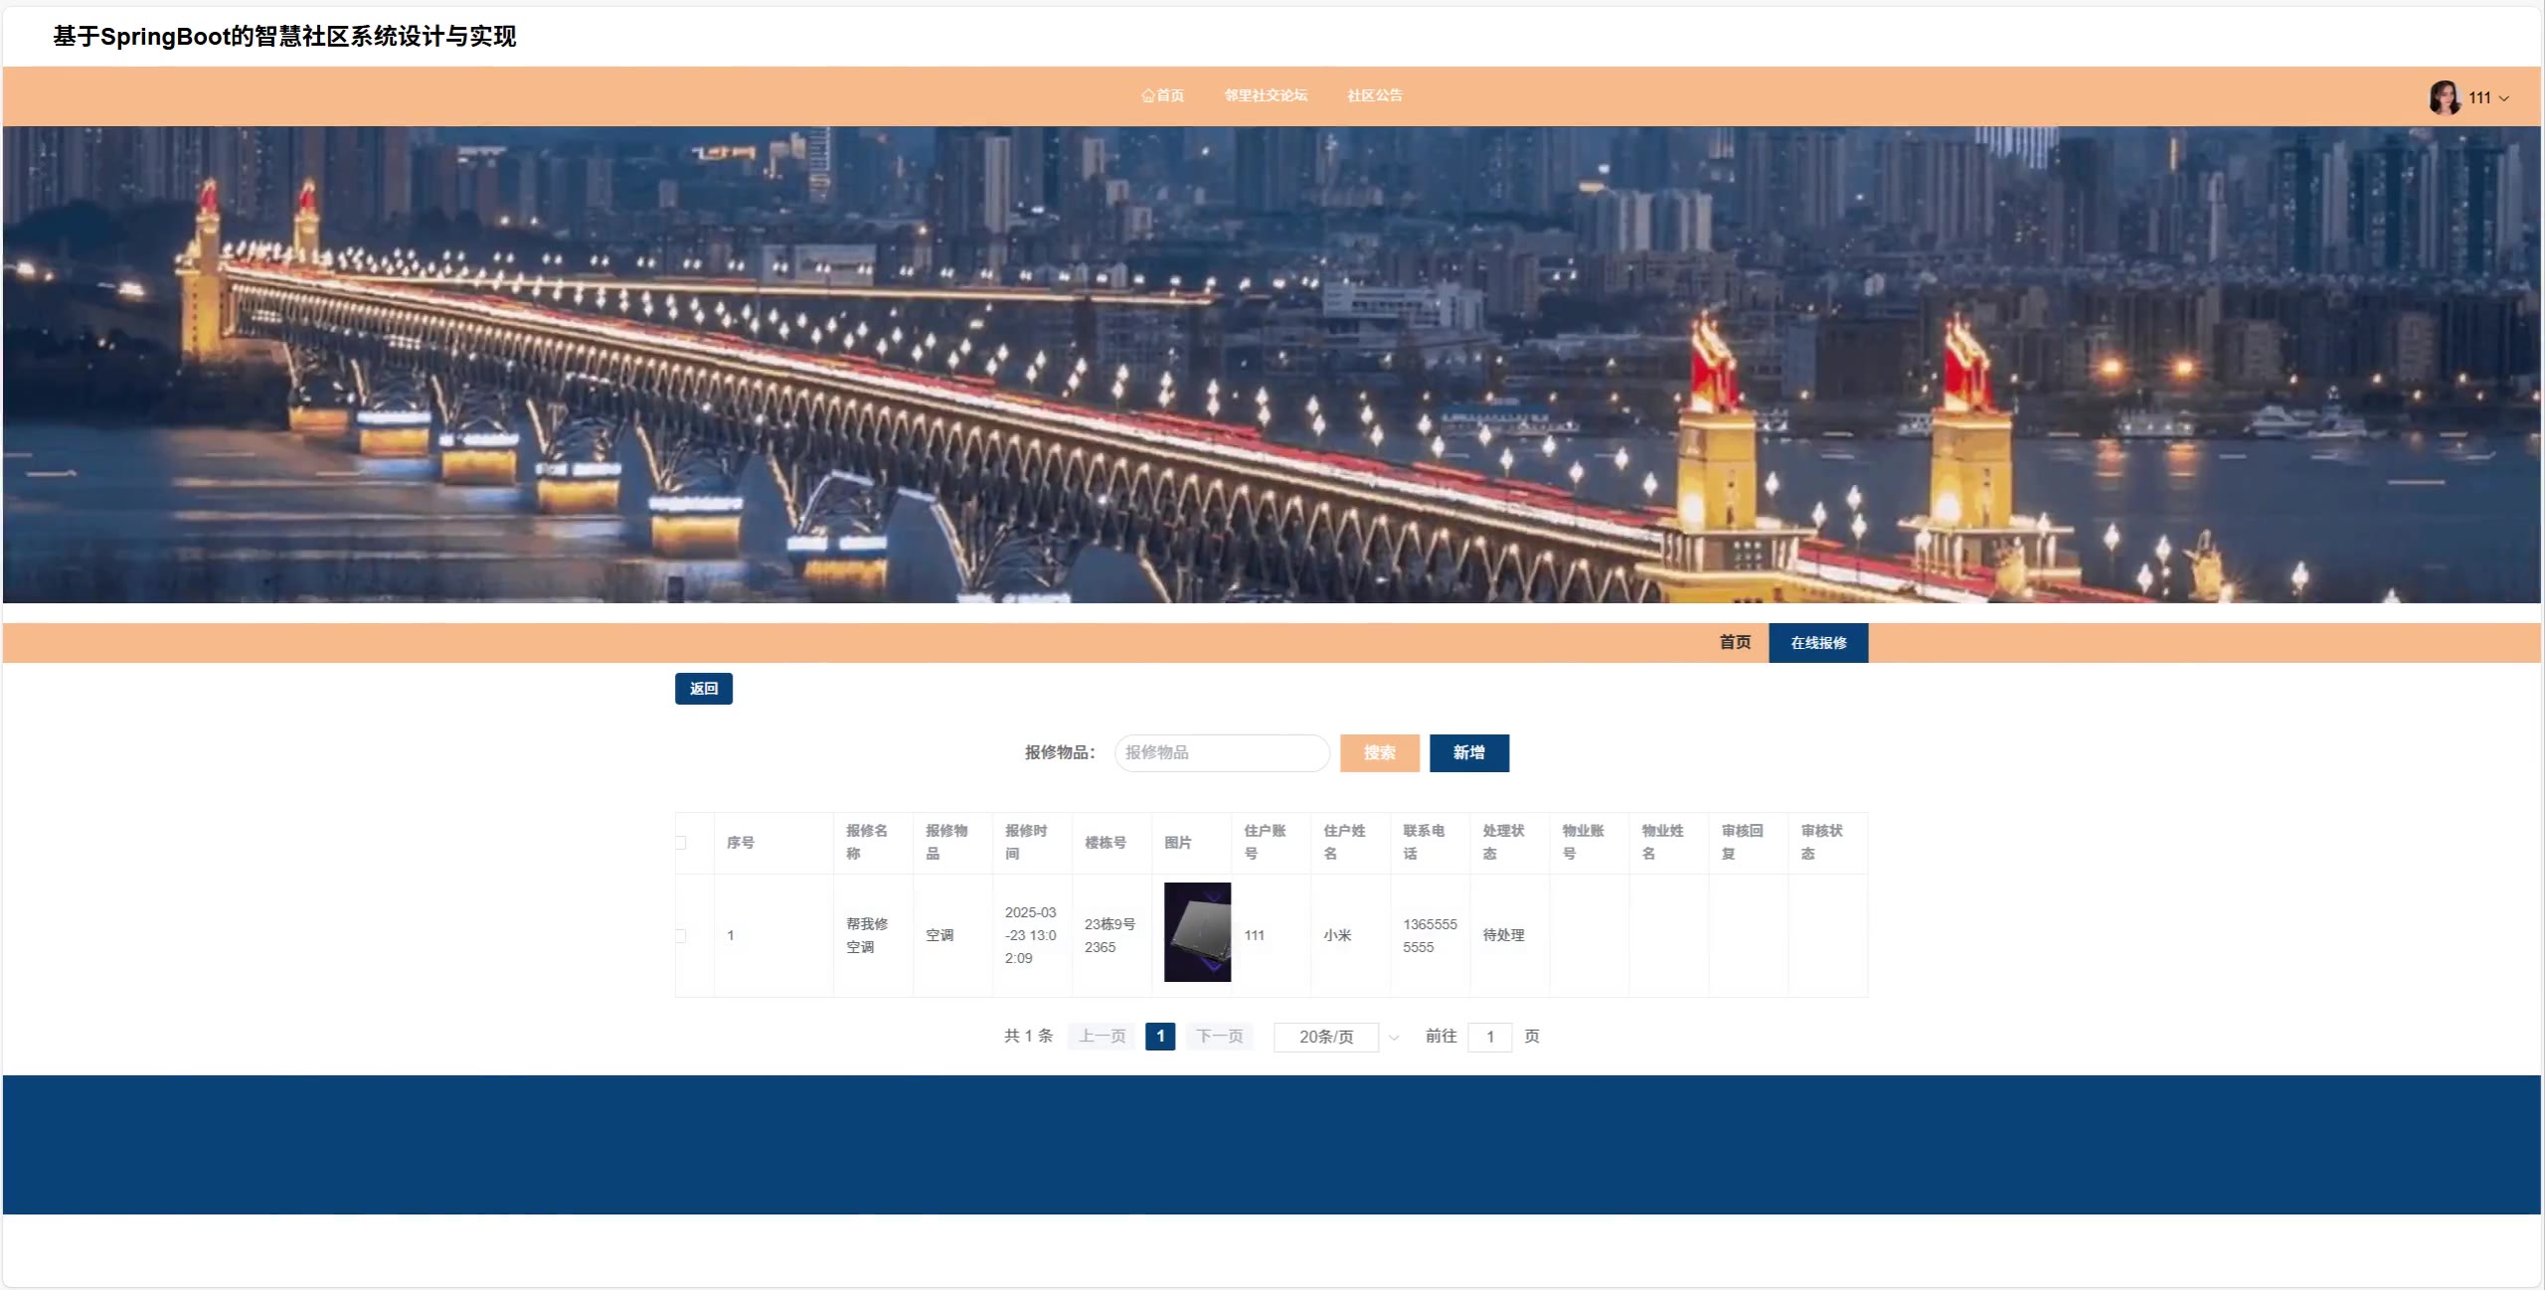The image size is (2545, 1290).
Task: Select page number 1 in pagination
Action: tap(1160, 1037)
